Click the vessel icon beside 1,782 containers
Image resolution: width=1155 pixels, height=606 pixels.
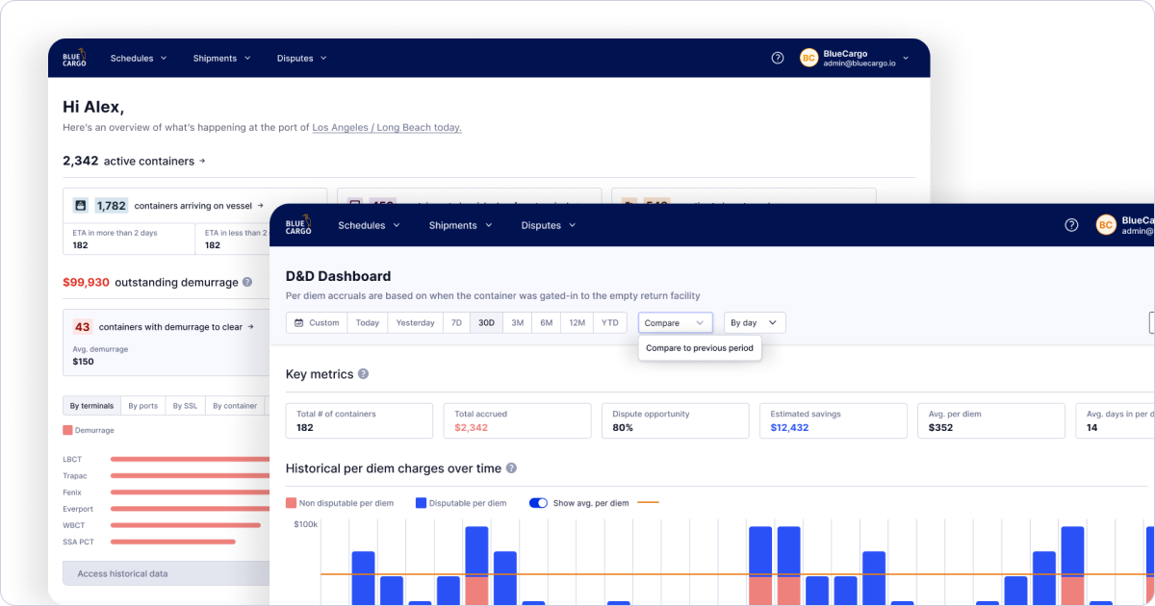click(x=81, y=205)
